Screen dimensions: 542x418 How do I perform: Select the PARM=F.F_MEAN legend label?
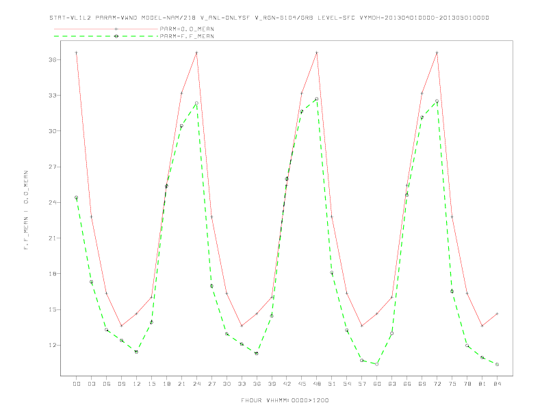point(187,36)
